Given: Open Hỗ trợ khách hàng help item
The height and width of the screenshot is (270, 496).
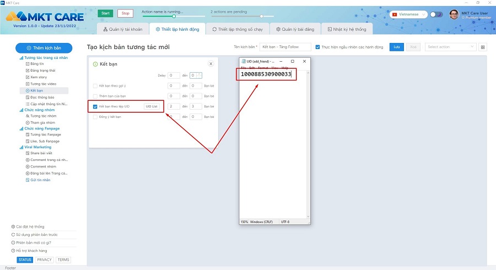Looking at the screenshot, I should pos(29,251).
